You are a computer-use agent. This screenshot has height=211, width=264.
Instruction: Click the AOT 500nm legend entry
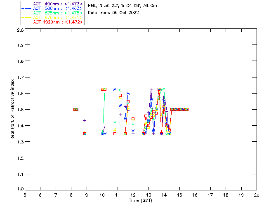(52, 8)
